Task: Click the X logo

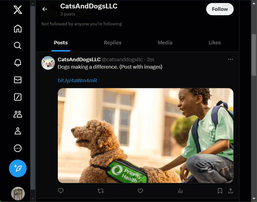Action: point(18,10)
